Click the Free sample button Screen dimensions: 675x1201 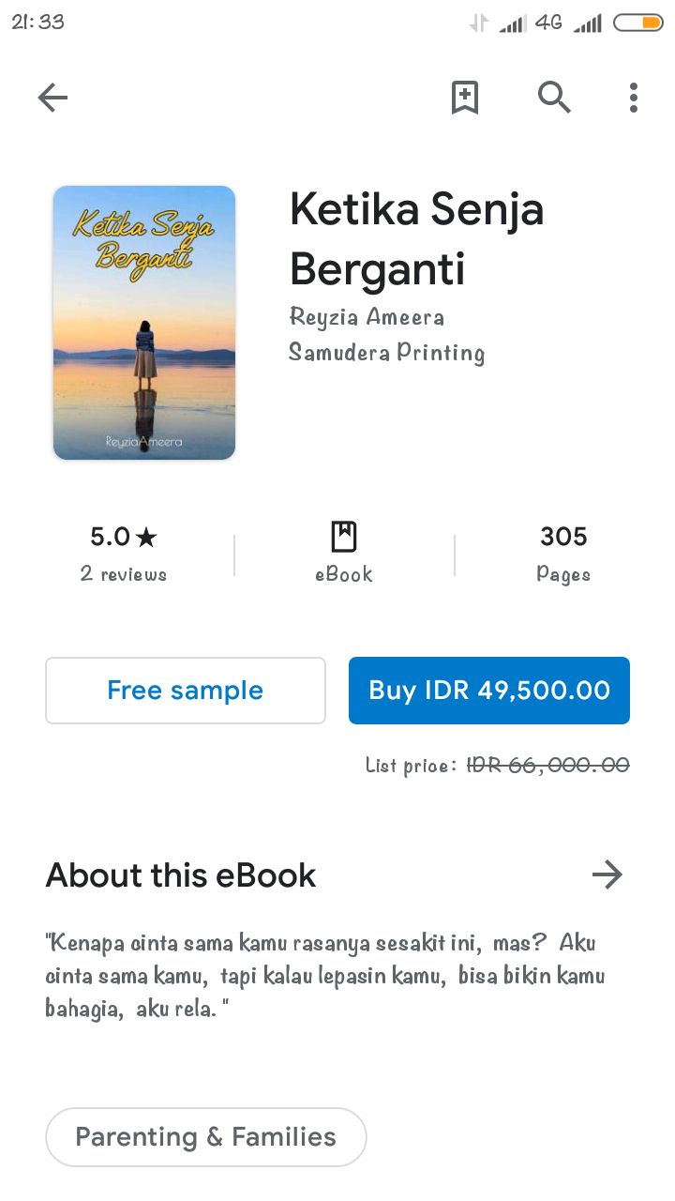(186, 691)
